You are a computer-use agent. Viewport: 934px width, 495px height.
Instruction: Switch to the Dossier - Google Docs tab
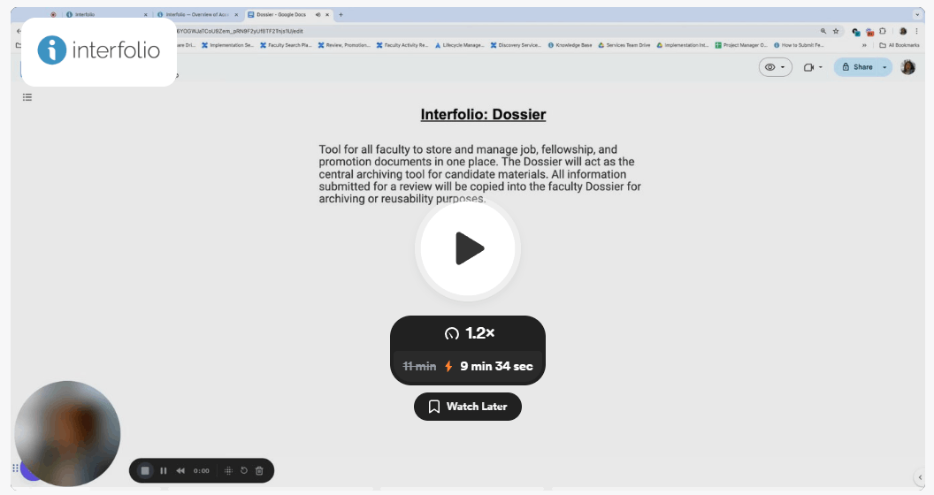pos(281,14)
